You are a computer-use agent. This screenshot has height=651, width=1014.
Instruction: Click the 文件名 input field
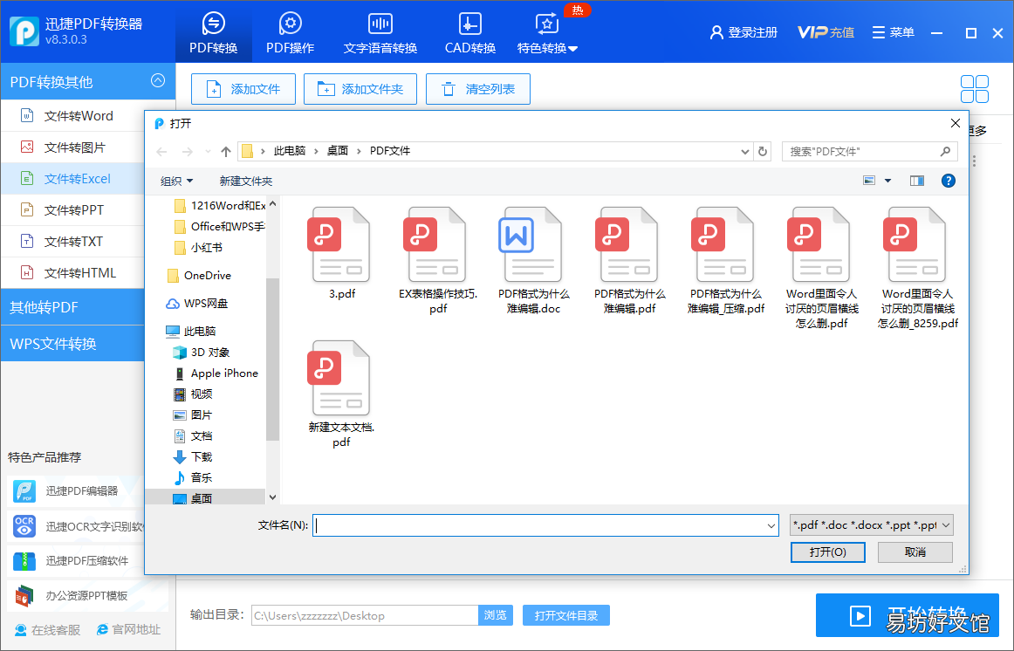[545, 525]
